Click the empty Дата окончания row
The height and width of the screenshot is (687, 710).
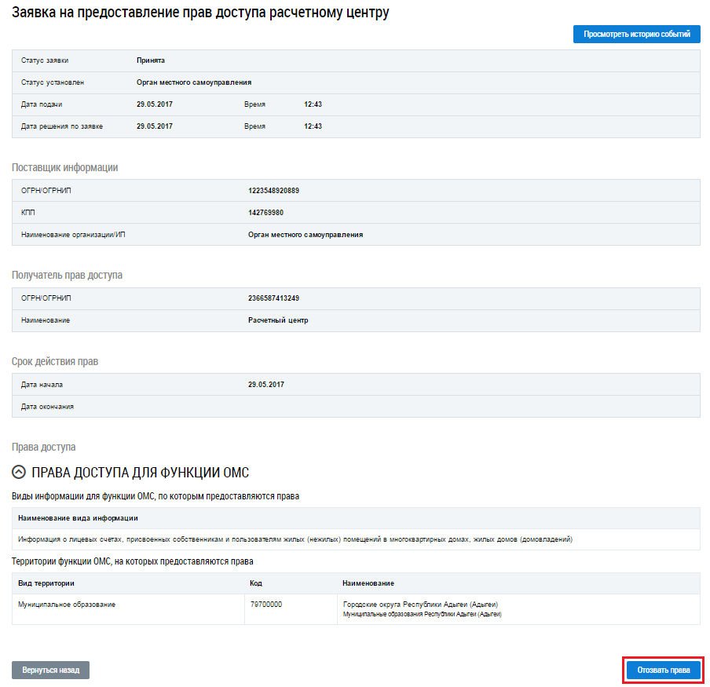[x=355, y=407]
